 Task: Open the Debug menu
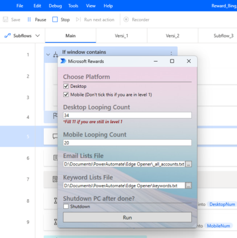55,6
